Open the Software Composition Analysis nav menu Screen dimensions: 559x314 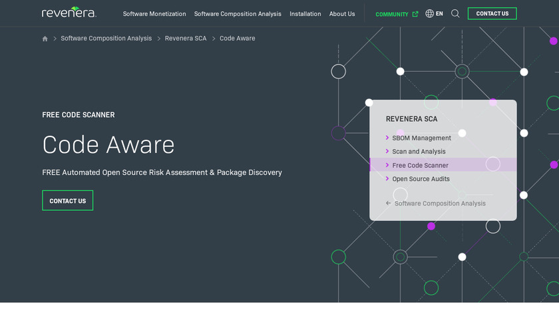(x=238, y=14)
